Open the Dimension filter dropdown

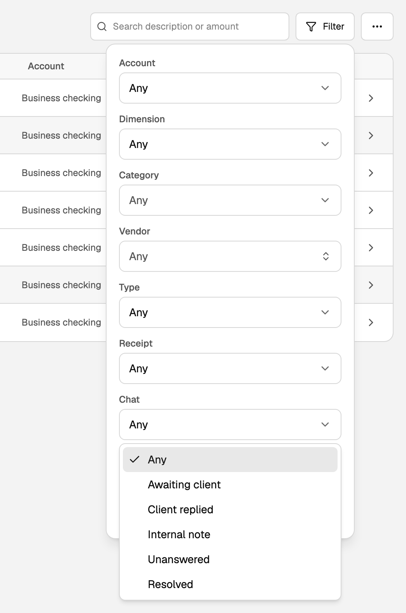(230, 144)
